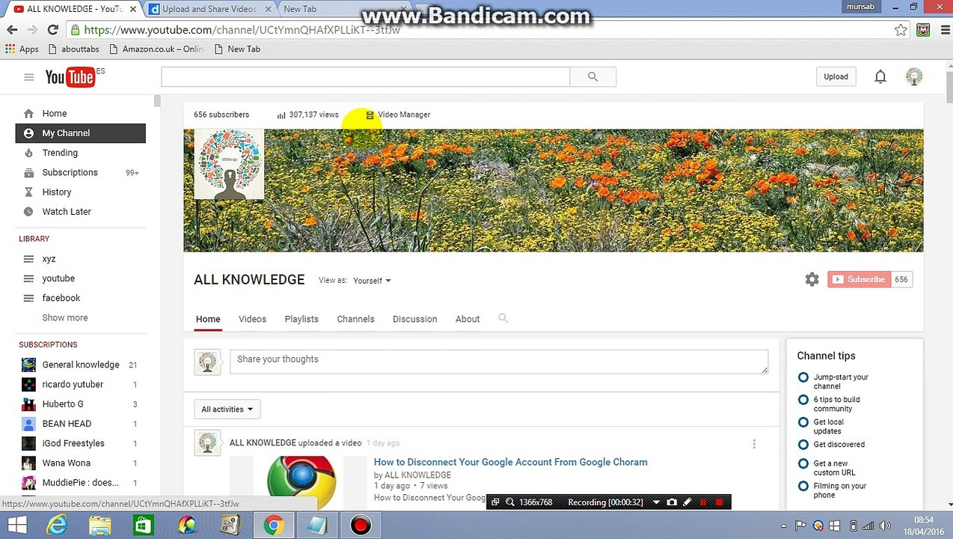Switch to the Playlists tab
This screenshot has height=539, width=953.
pyautogui.click(x=301, y=319)
